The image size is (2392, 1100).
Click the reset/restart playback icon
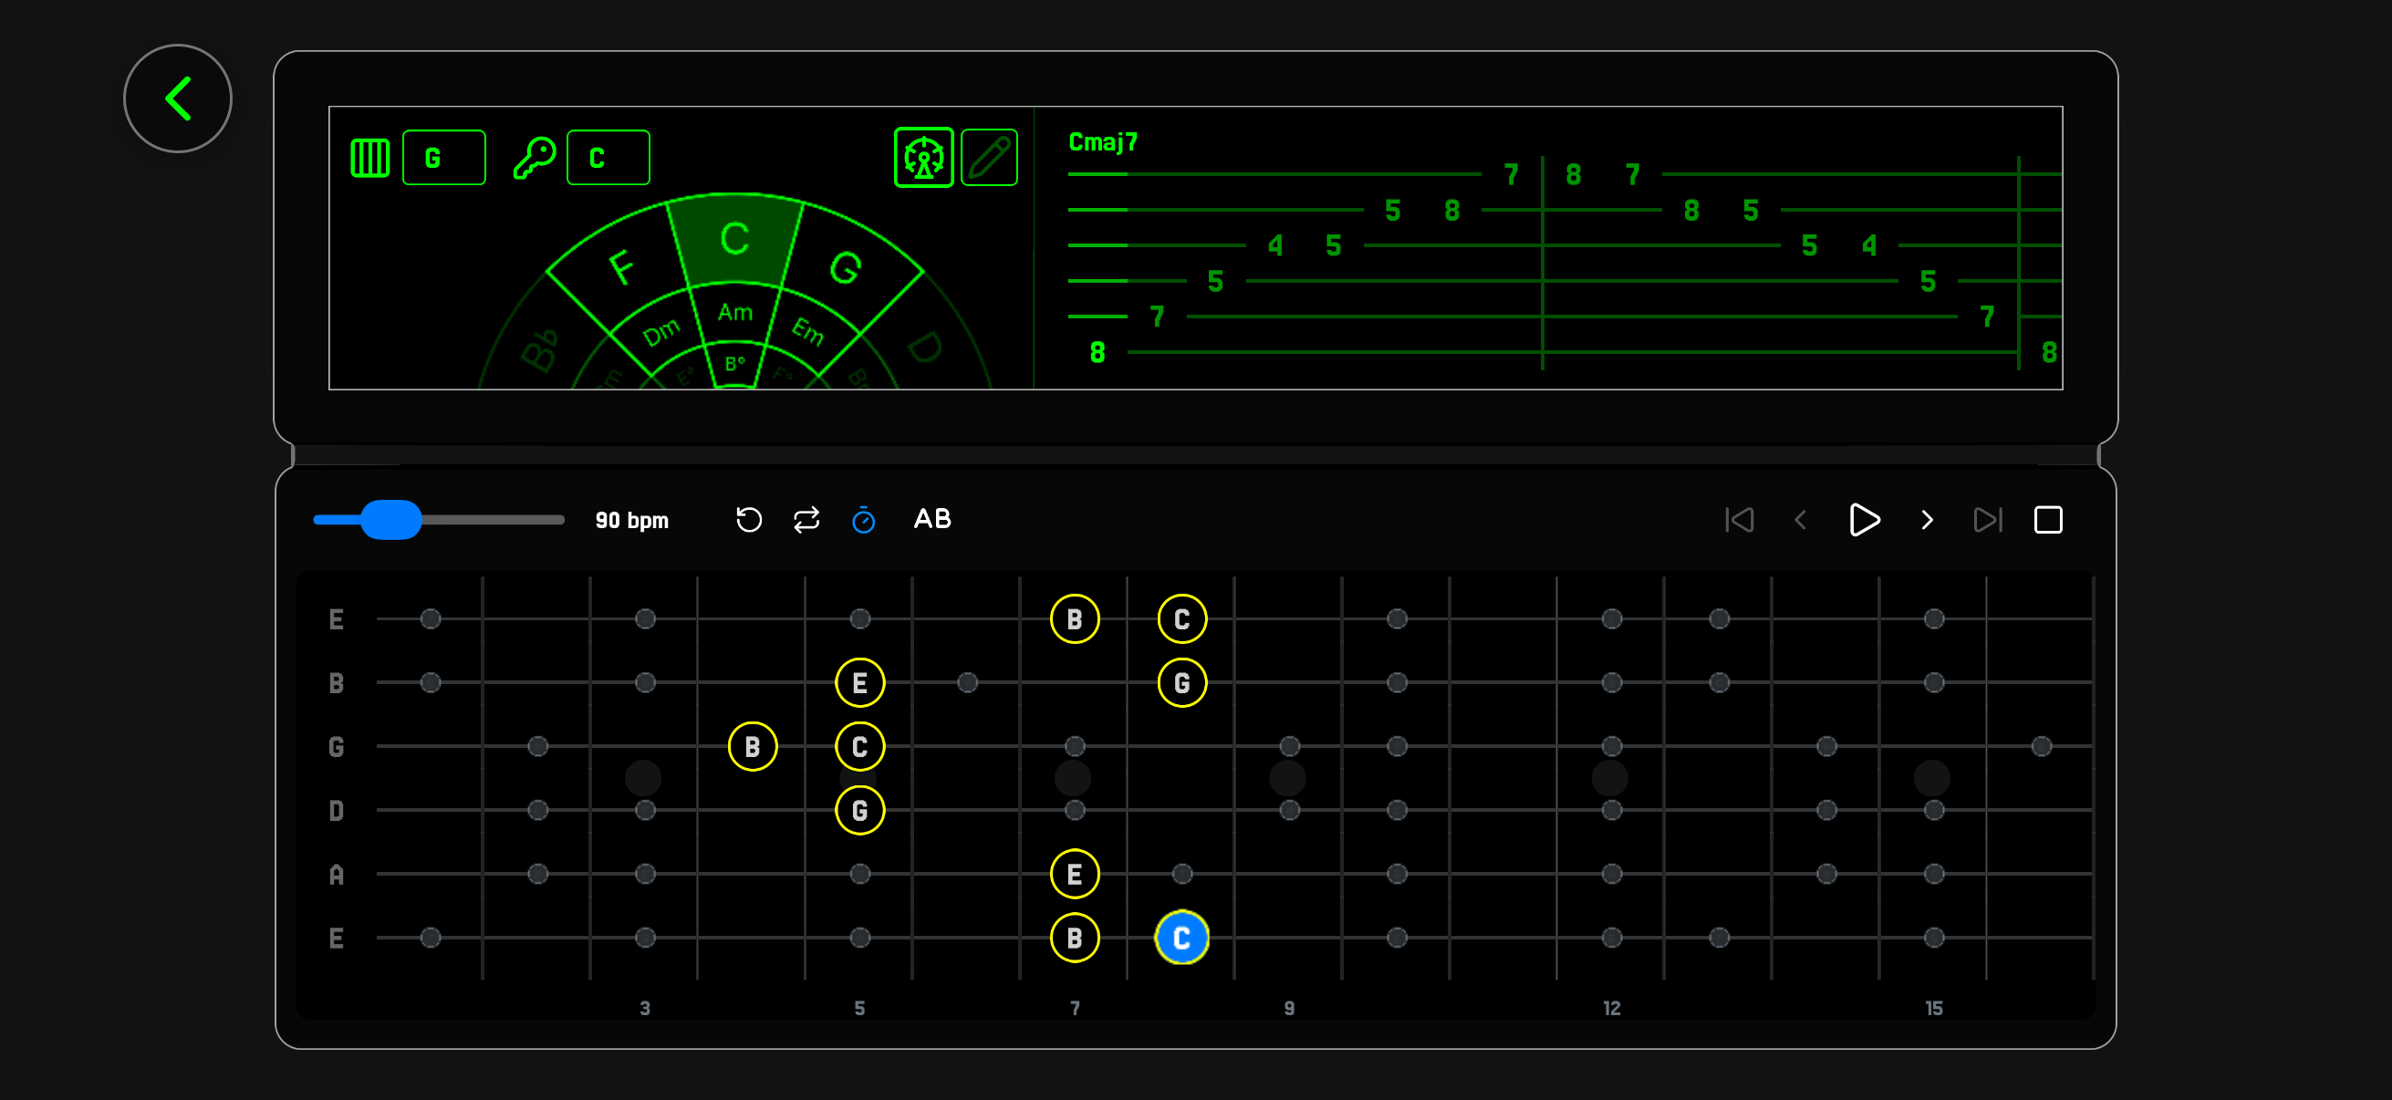click(x=748, y=520)
